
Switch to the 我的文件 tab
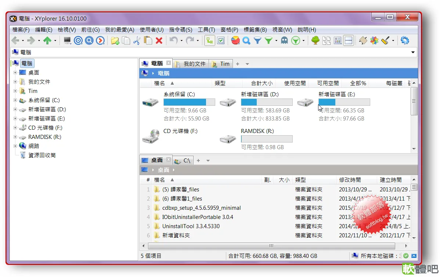(190, 64)
